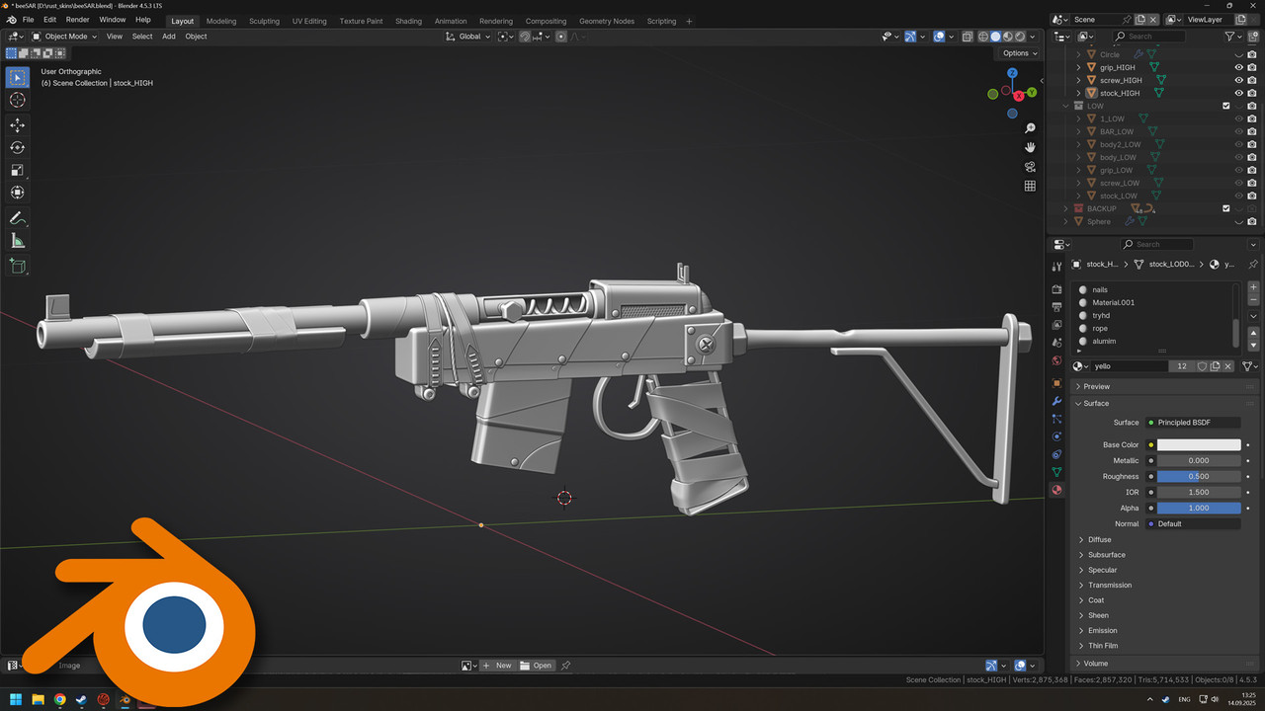1265x711 pixels.
Task: Open the Options dropdown in viewport
Action: coord(1019,53)
